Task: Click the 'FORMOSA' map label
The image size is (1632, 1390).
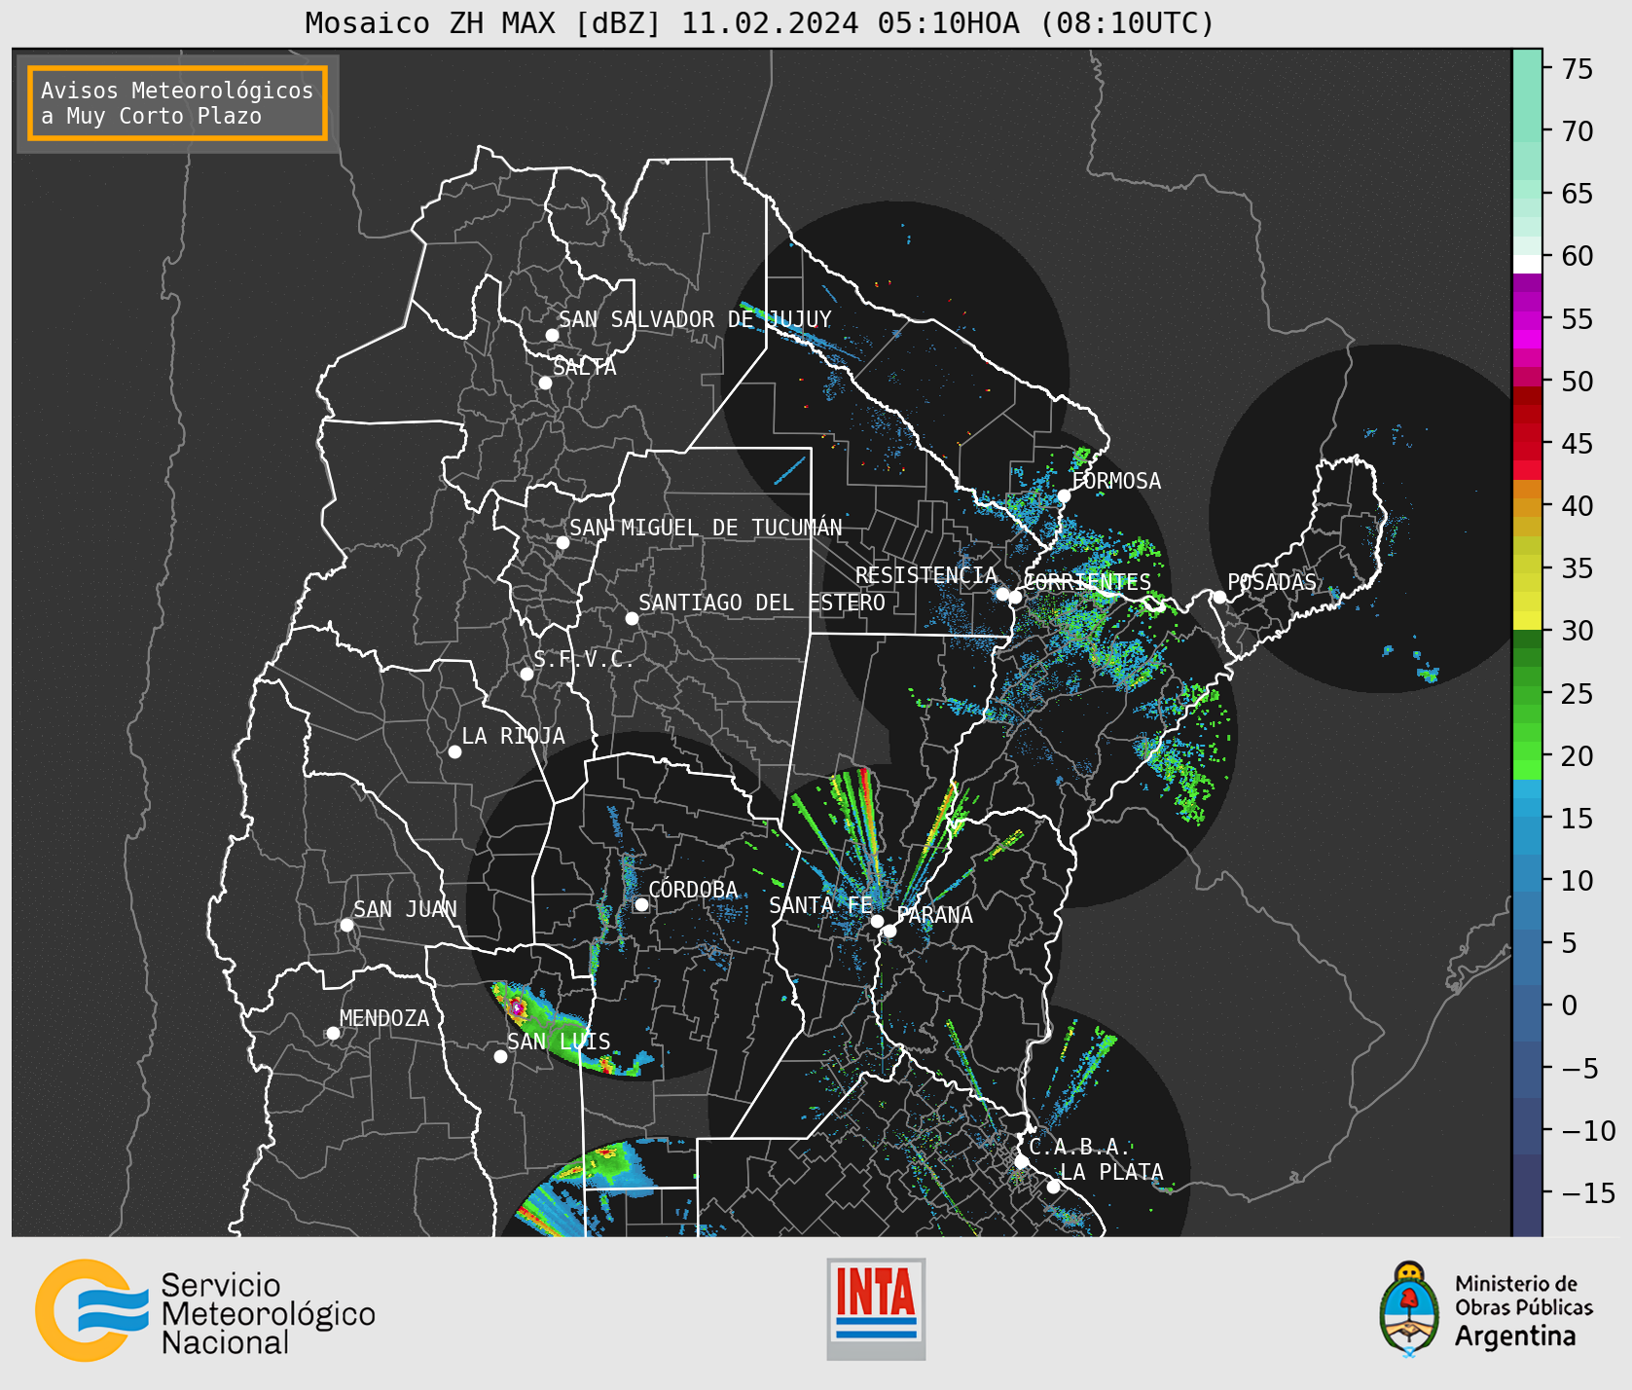Action: point(1116,481)
